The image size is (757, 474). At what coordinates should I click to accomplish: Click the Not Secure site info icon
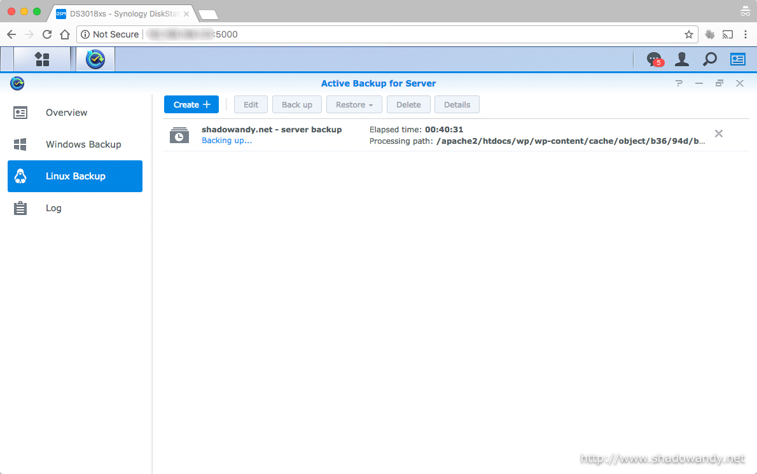(85, 34)
